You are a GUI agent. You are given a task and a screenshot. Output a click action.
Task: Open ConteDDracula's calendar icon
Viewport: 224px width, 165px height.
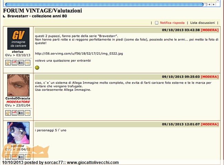pos(14,113)
